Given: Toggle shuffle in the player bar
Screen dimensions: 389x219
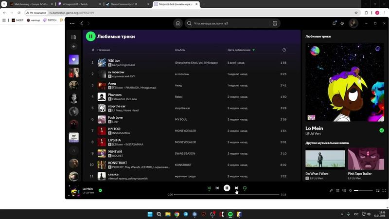Looking at the screenshot, I should click(209, 188).
